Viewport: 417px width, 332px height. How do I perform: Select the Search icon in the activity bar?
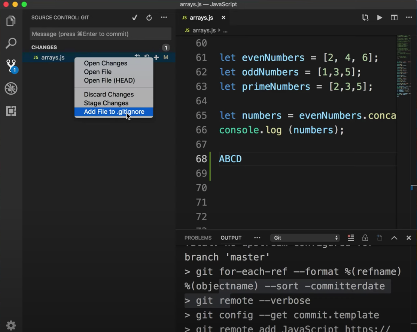(x=10, y=43)
